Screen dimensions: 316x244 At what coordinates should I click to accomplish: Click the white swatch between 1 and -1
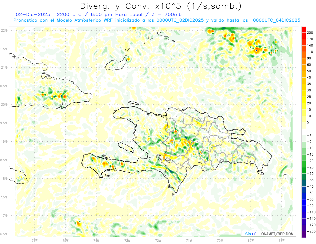[304, 132]
